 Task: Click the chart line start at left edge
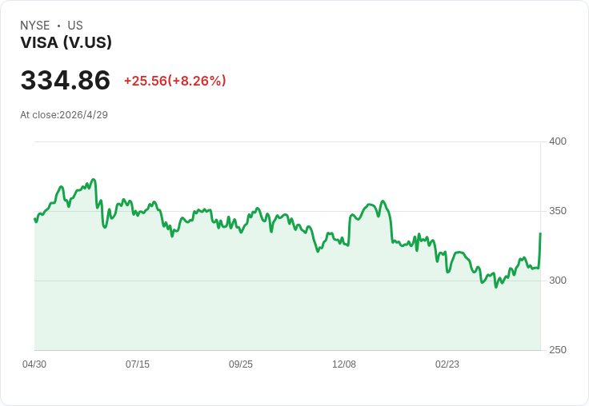[x=35, y=219]
